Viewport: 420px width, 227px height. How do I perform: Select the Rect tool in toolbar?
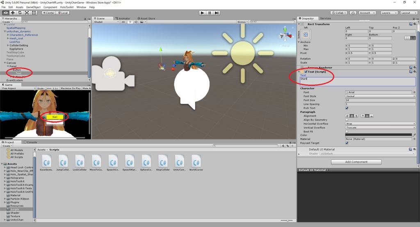coord(34,13)
